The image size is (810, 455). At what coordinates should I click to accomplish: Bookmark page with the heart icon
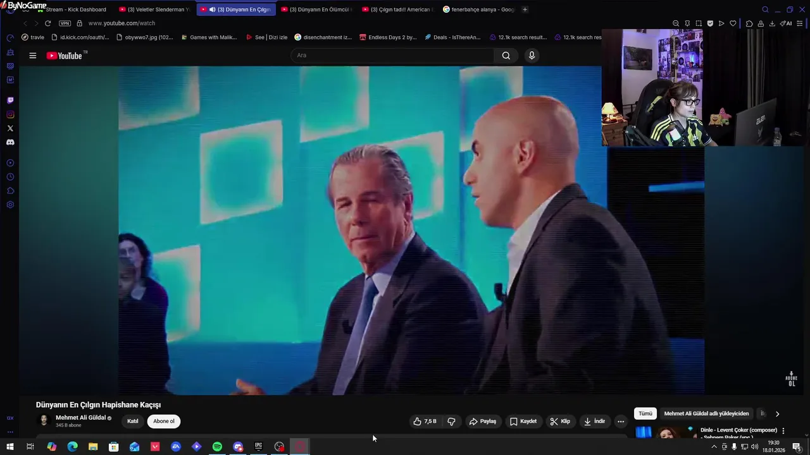[x=733, y=23]
